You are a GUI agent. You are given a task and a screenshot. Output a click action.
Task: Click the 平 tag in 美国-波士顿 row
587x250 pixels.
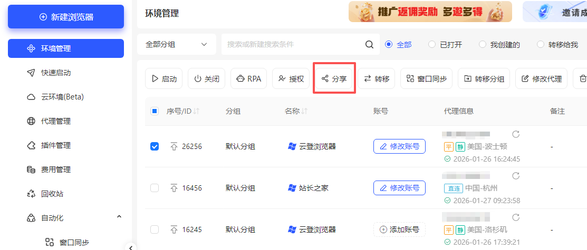[x=449, y=146]
